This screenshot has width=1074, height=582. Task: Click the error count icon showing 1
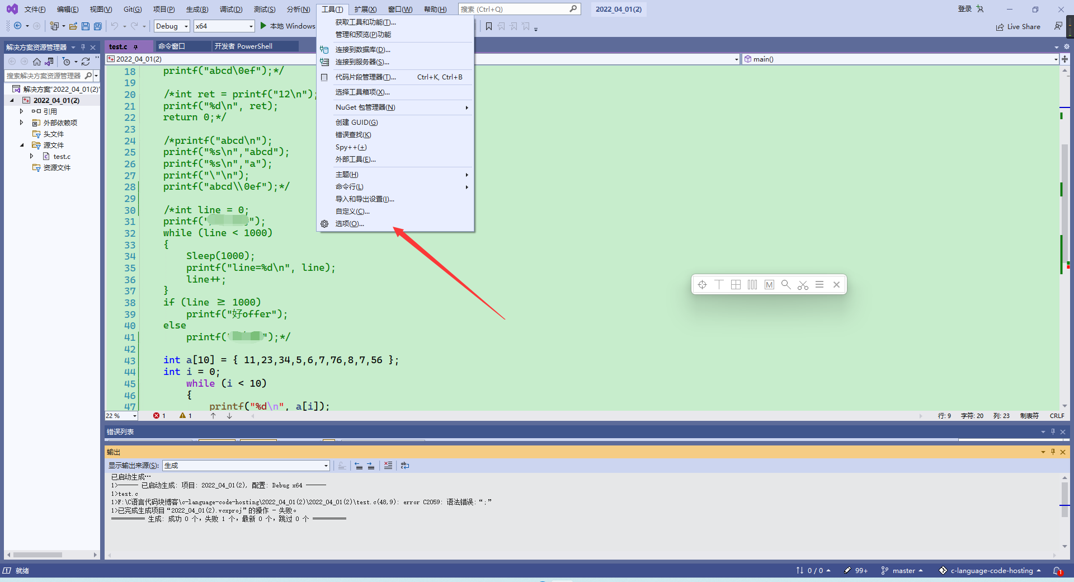click(156, 416)
